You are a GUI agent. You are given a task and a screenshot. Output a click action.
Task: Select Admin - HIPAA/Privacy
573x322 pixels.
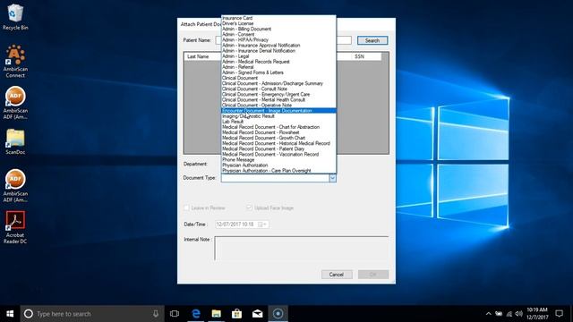pos(278,39)
